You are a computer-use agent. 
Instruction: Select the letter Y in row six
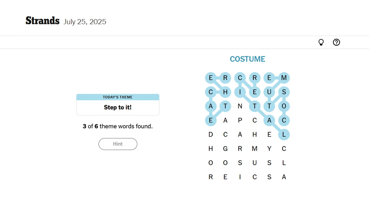tap(270, 149)
